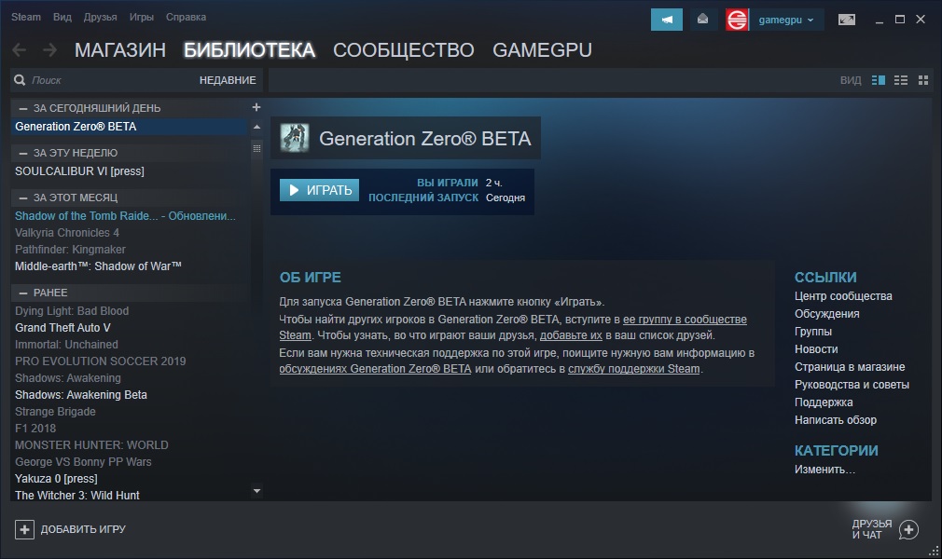Select Yakuza 0 [press]
The image size is (942, 559).
pos(129,479)
